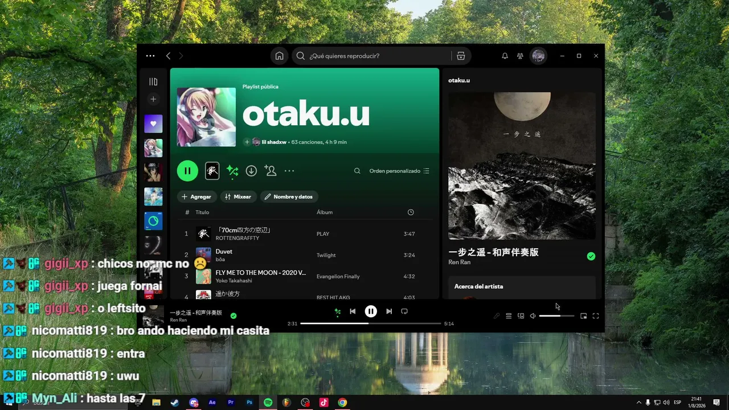Search within the playlist
The image size is (729, 410).
click(x=357, y=171)
